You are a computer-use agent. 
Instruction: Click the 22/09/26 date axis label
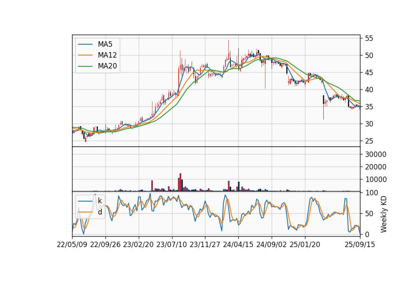[x=105, y=245]
